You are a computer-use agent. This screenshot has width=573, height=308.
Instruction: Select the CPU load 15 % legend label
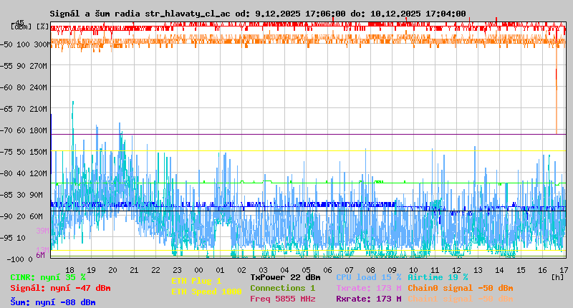coord(367,277)
